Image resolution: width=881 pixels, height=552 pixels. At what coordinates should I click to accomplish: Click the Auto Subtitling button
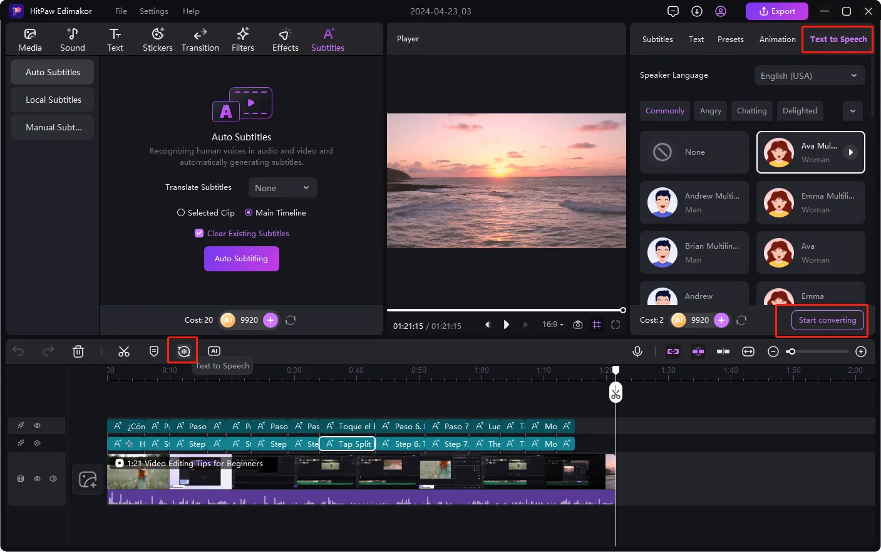241,259
